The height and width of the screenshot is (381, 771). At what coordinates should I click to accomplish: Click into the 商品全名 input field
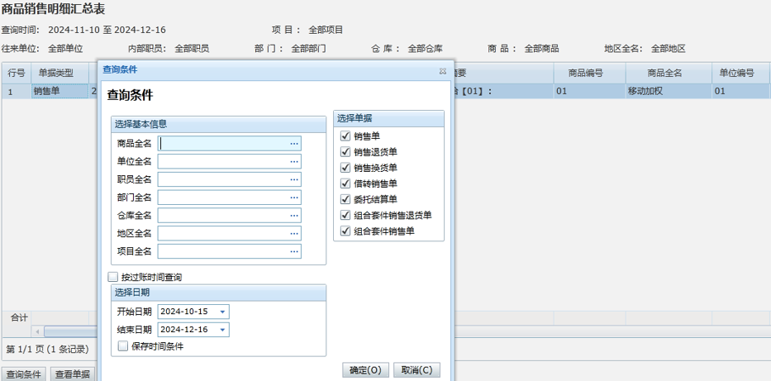click(x=223, y=144)
